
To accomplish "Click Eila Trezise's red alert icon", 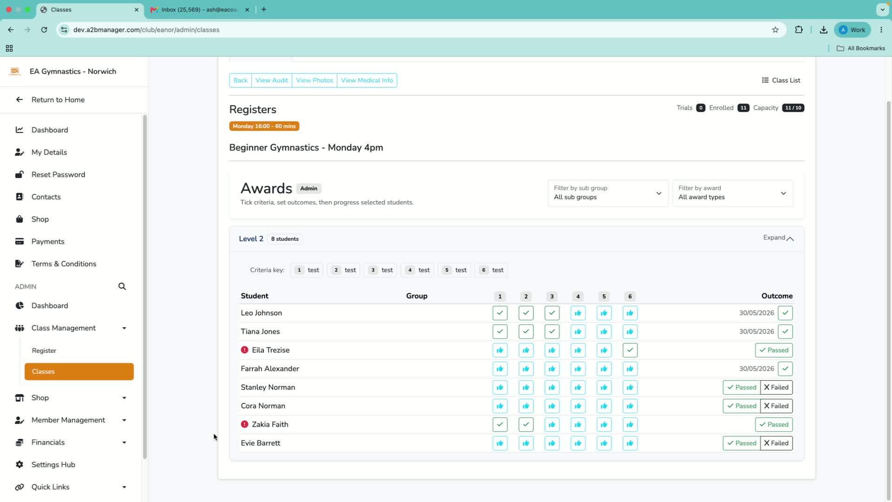I will coord(244,350).
